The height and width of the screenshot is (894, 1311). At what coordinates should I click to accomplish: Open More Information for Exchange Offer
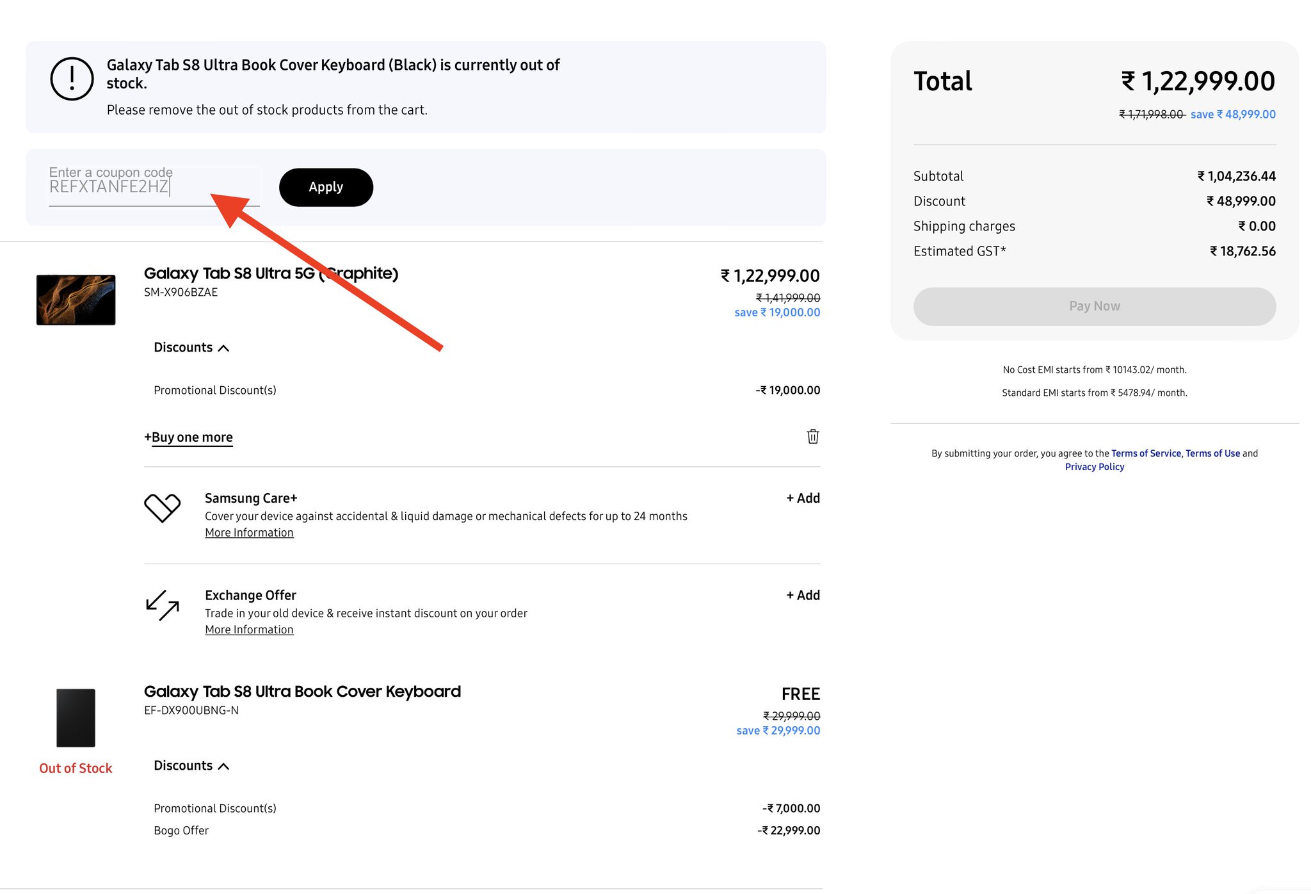point(249,630)
